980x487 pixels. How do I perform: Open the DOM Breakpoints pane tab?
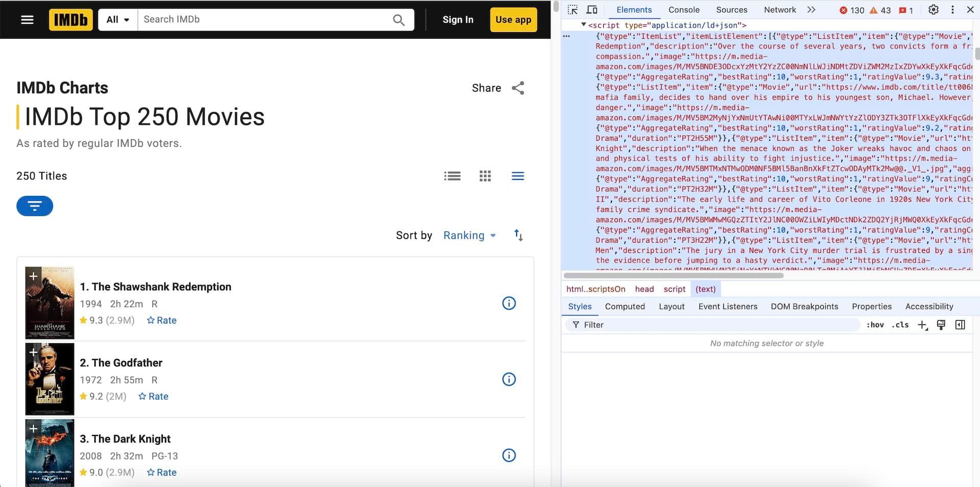point(804,306)
